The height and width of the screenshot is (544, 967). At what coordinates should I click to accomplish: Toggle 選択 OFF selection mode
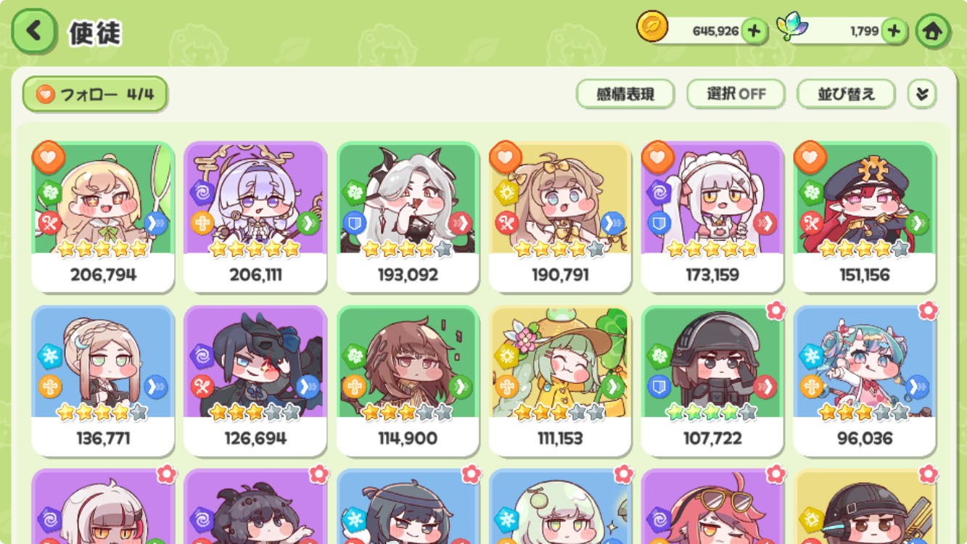(736, 94)
